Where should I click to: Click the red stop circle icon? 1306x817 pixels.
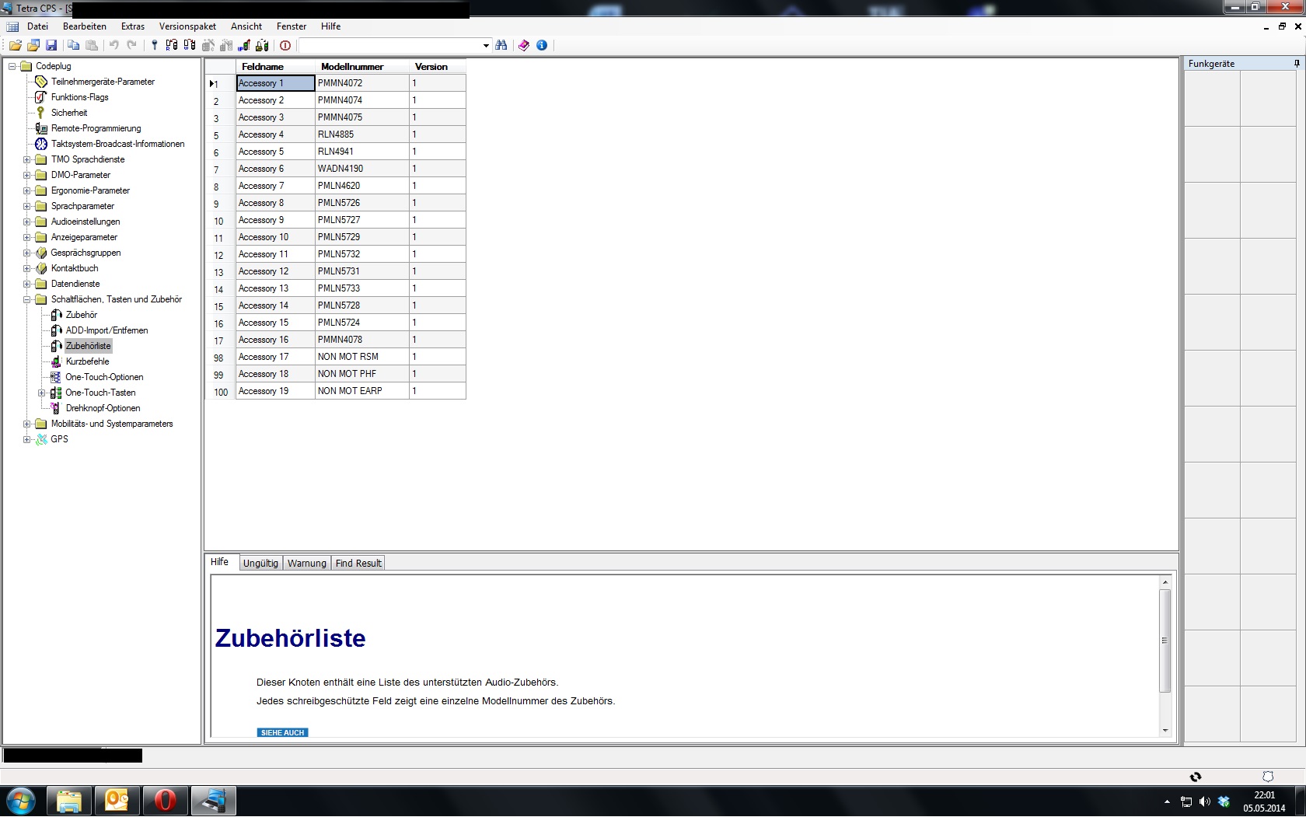pyautogui.click(x=285, y=45)
